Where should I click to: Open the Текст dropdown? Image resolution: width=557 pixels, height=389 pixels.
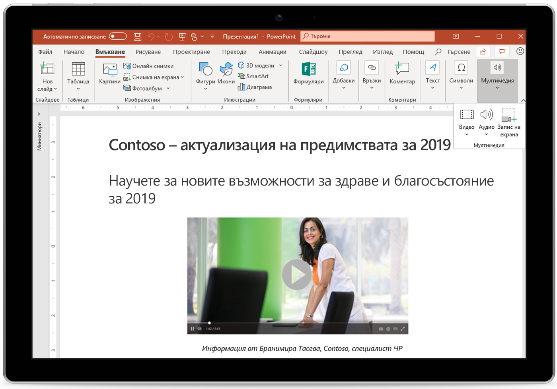tap(433, 76)
